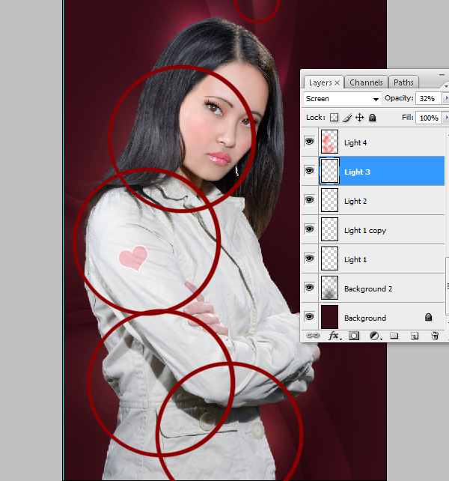The width and height of the screenshot is (449, 481).
Task: Toggle the Background layer eye icon
Action: point(309,317)
